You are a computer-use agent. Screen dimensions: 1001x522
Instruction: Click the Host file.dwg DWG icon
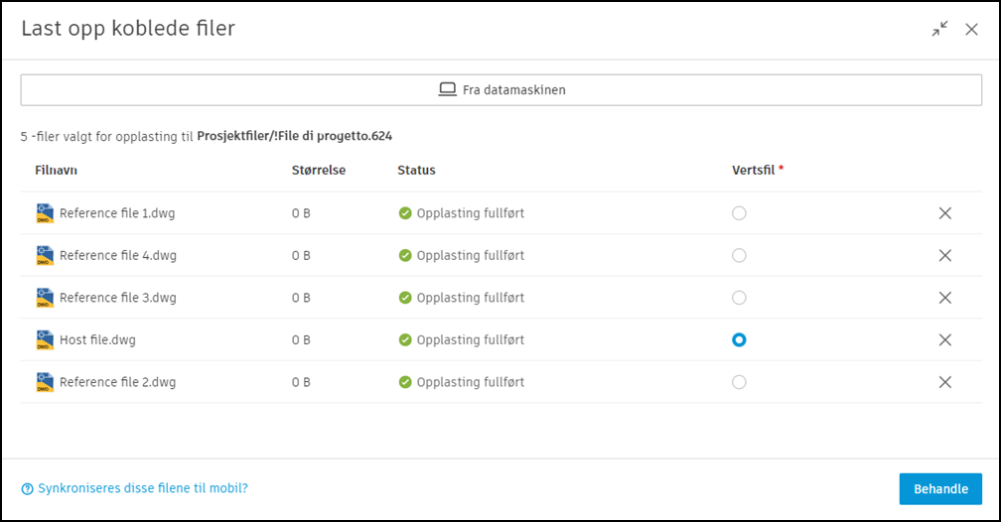click(44, 340)
